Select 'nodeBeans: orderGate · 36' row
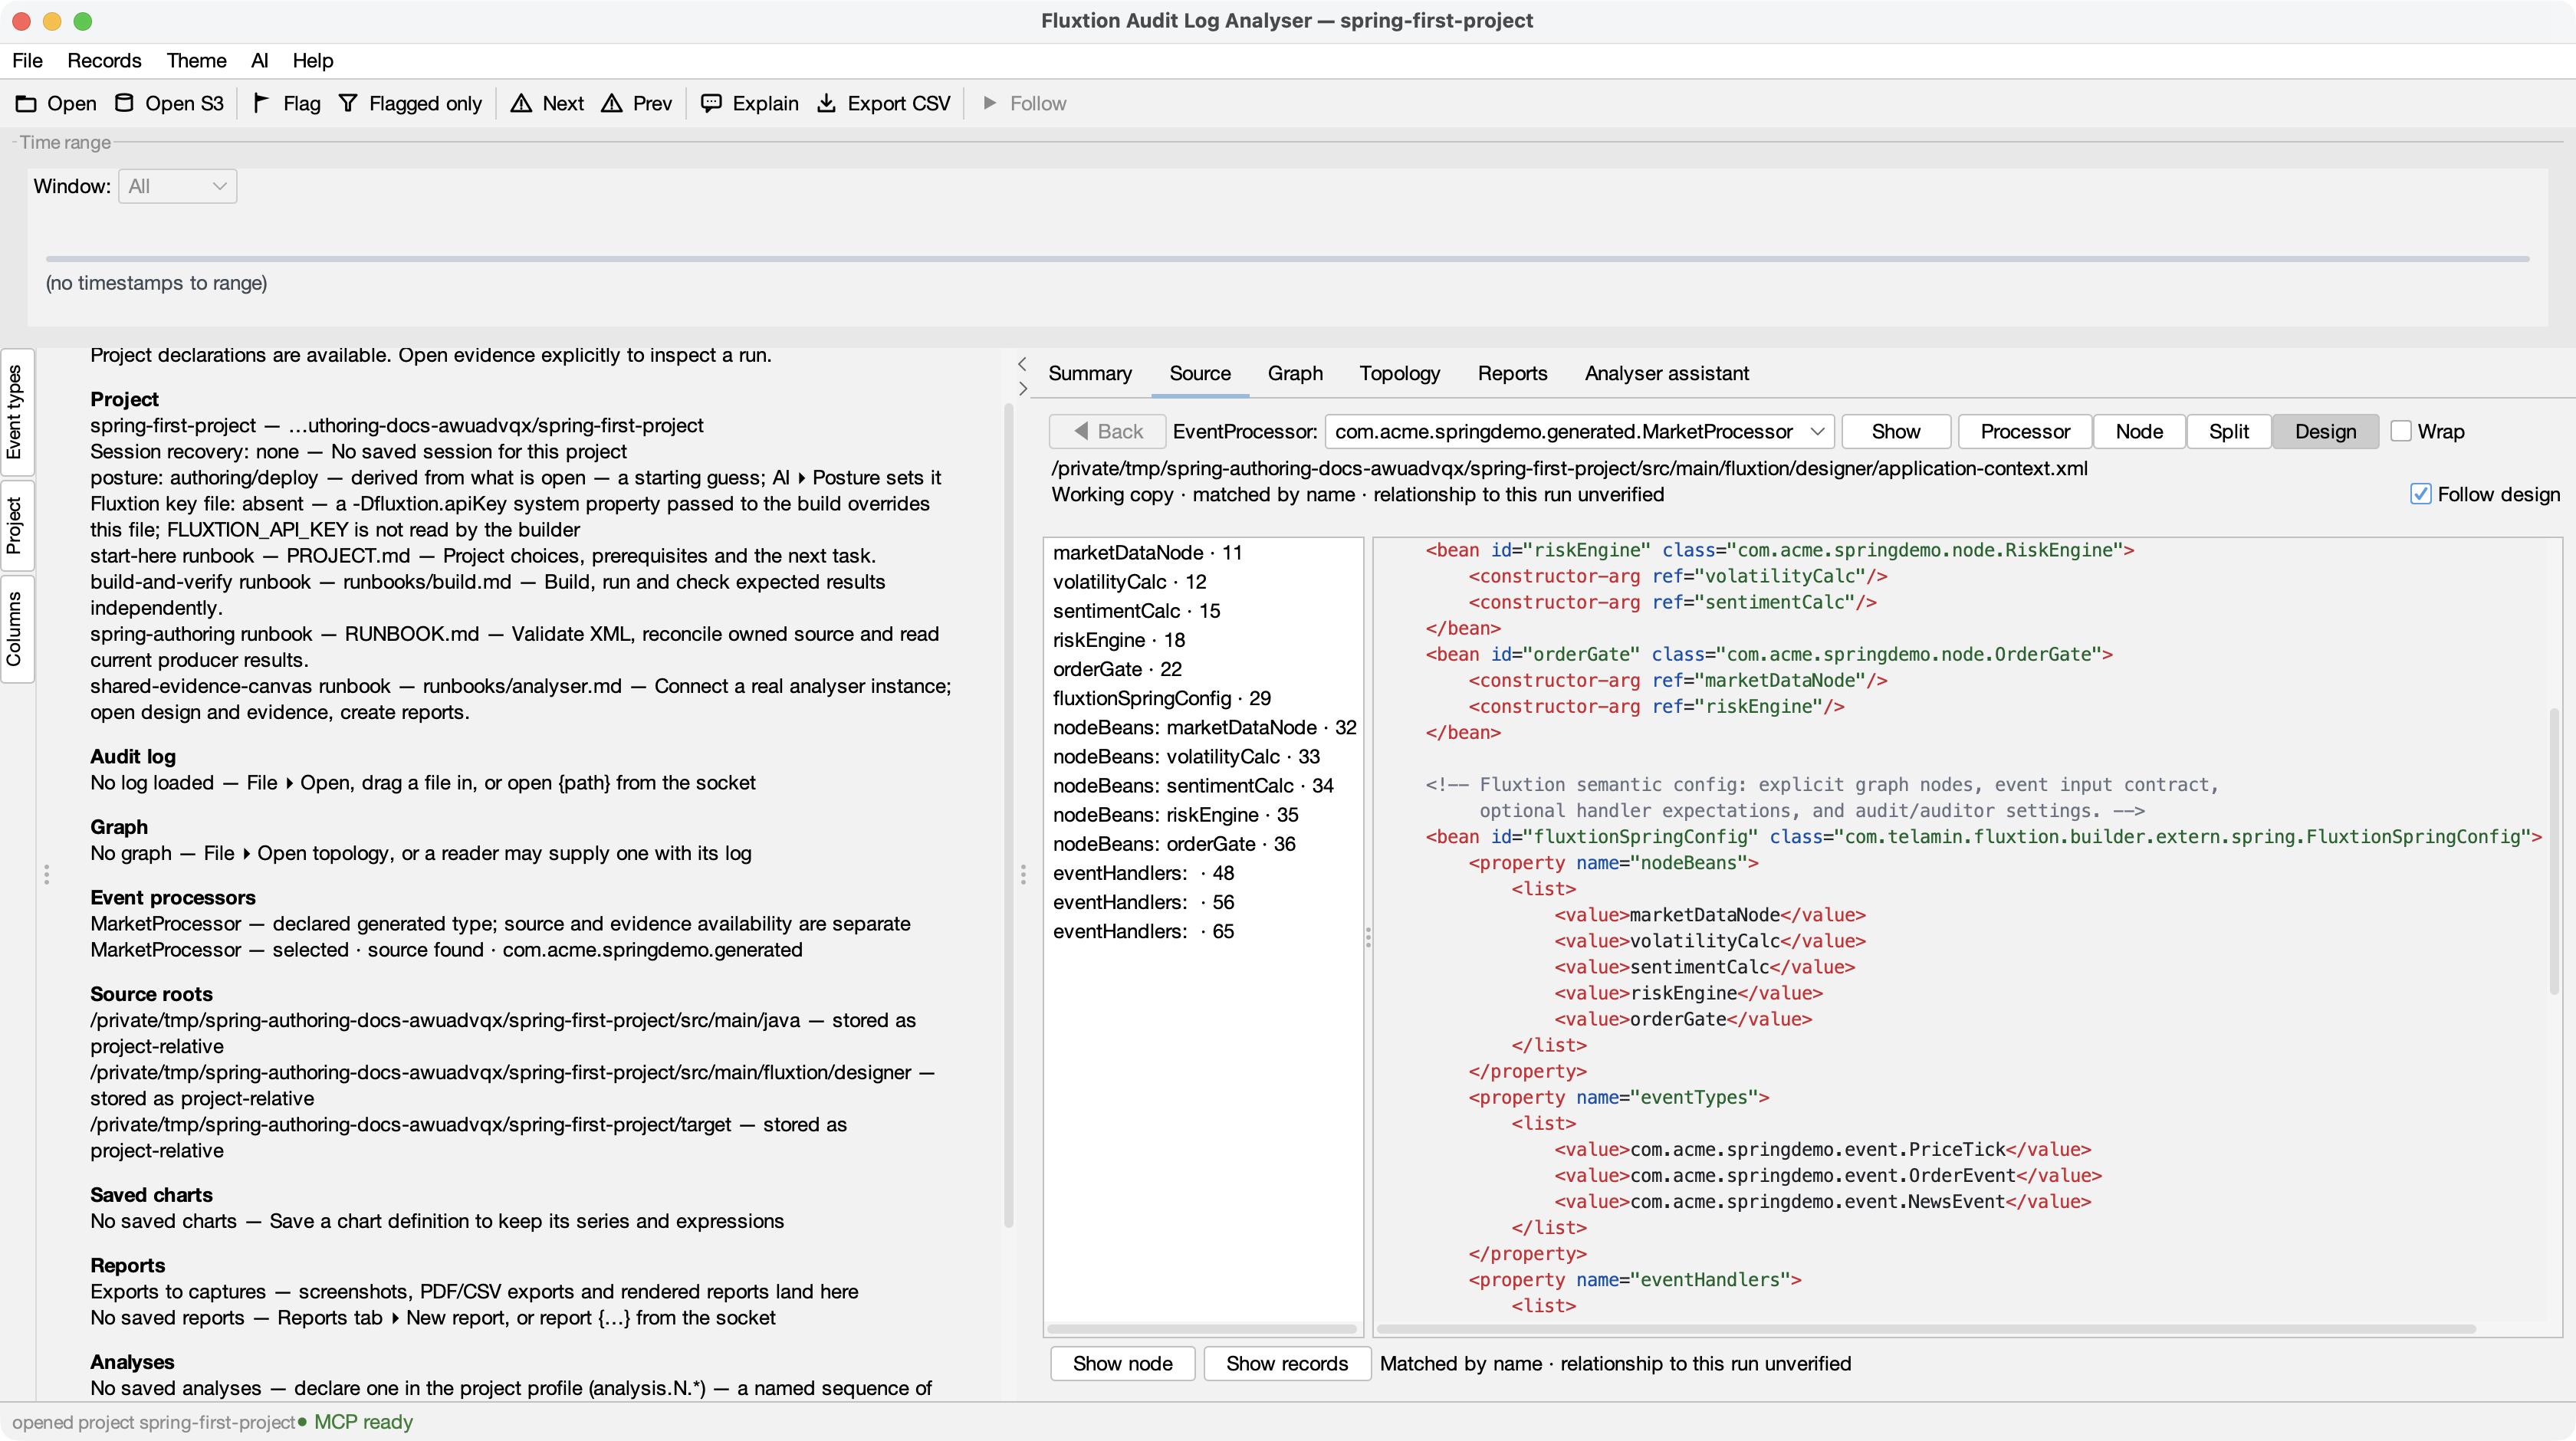The height and width of the screenshot is (1441, 2576). click(1202, 843)
